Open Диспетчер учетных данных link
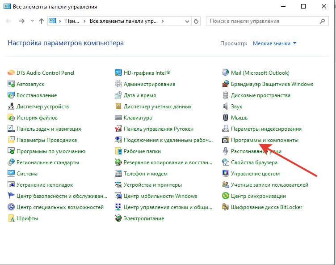The image size is (336, 265). point(157,107)
